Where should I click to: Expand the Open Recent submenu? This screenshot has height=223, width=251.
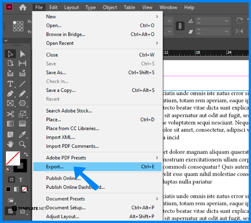[60, 43]
